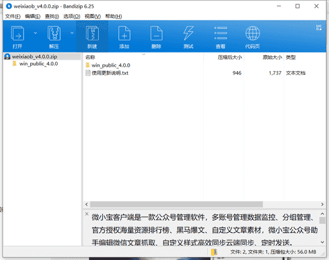This screenshot has height=260, width=329.
Task: Open the 编辑(E) menu
Action: click(x=33, y=17)
